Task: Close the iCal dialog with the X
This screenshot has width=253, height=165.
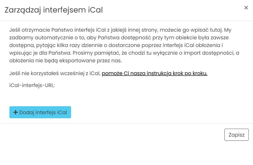Action: pyautogui.click(x=246, y=8)
